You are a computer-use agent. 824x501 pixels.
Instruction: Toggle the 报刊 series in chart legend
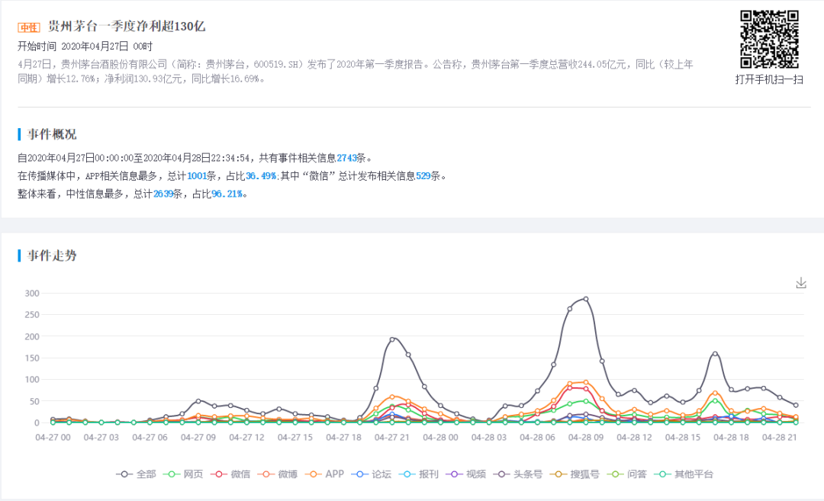click(x=419, y=474)
